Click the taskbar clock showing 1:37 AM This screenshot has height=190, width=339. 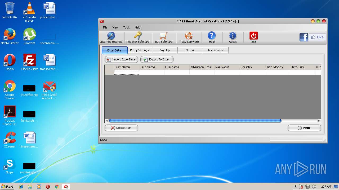(325, 187)
